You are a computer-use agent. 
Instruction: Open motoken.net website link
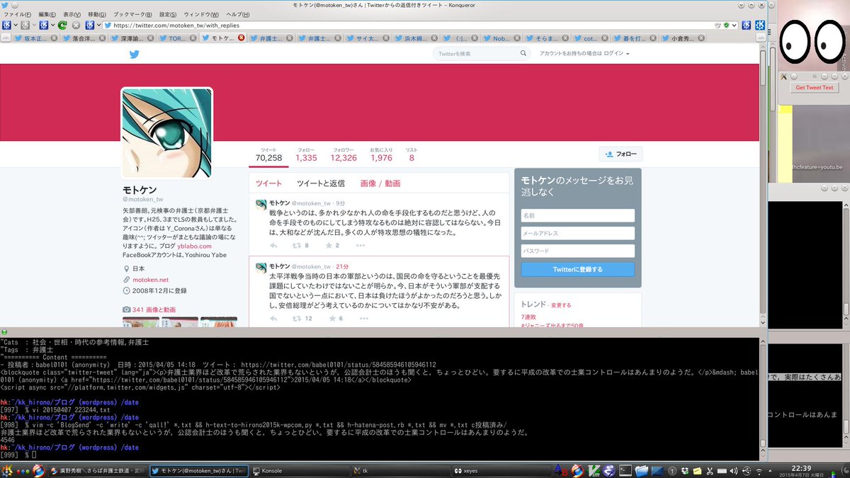(149, 280)
